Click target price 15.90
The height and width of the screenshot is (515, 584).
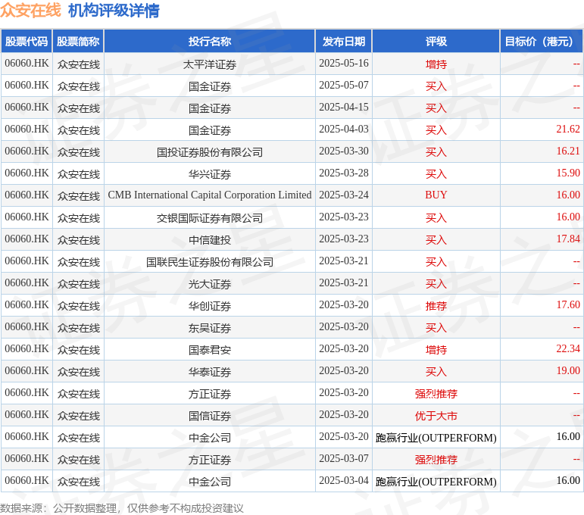coord(568,173)
